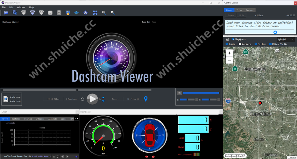Expand audio detection blue down triangle
The image size is (297, 159).
pos(76,157)
